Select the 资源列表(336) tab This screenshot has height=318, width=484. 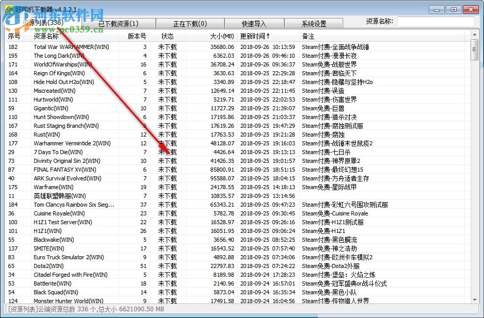pyautogui.click(x=43, y=23)
